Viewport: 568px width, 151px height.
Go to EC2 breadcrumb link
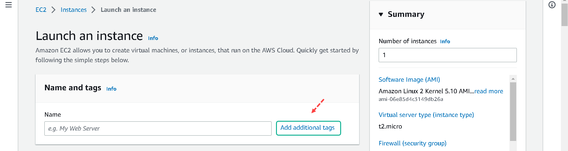coord(41,10)
